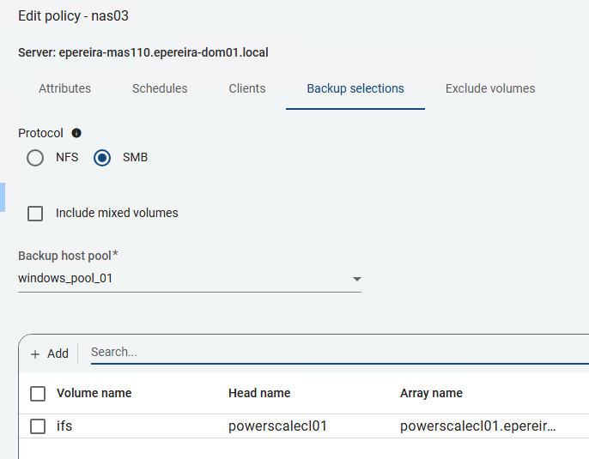Switch to the Attributes tab

[x=64, y=88]
